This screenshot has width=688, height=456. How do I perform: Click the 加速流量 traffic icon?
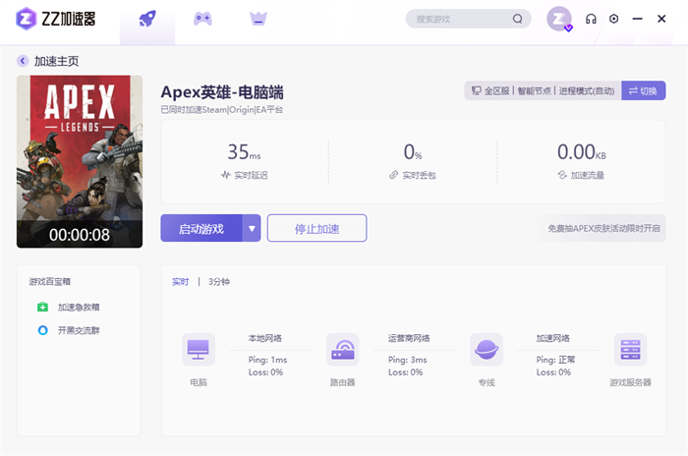click(x=562, y=175)
